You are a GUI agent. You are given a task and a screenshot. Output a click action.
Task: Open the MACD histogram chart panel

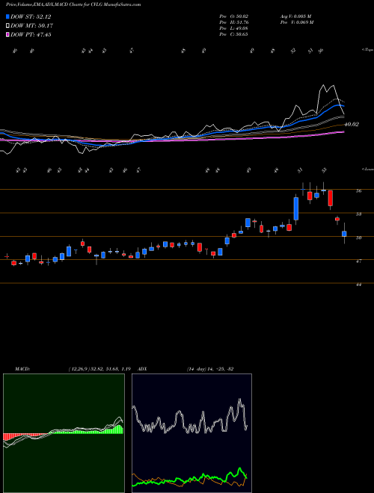pos(64,433)
